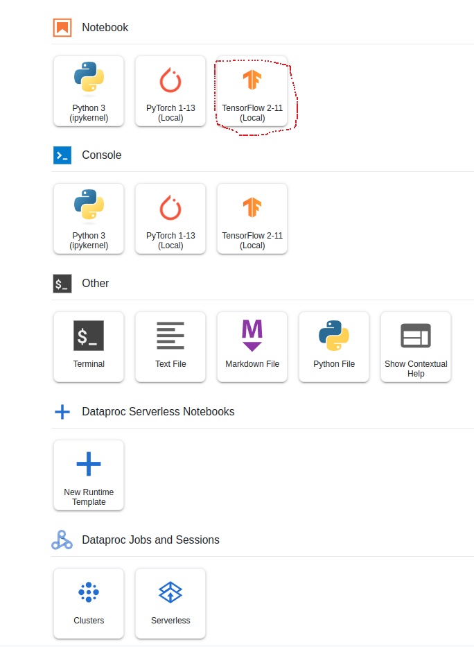Open Dataproc Serverless sessions

point(170,603)
